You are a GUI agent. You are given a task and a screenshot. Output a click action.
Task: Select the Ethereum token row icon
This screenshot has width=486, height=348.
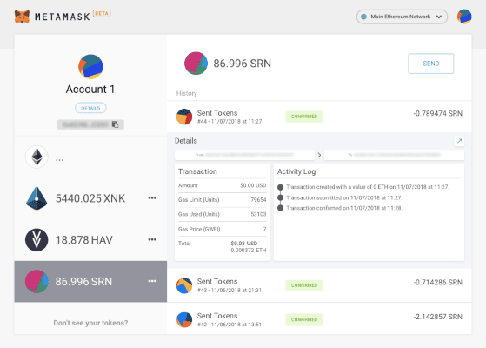(37, 157)
